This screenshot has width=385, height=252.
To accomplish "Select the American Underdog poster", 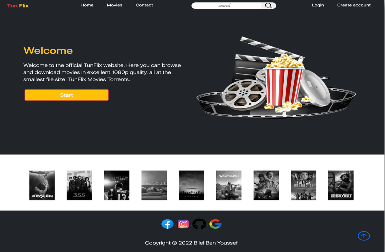I will (x=117, y=185).
